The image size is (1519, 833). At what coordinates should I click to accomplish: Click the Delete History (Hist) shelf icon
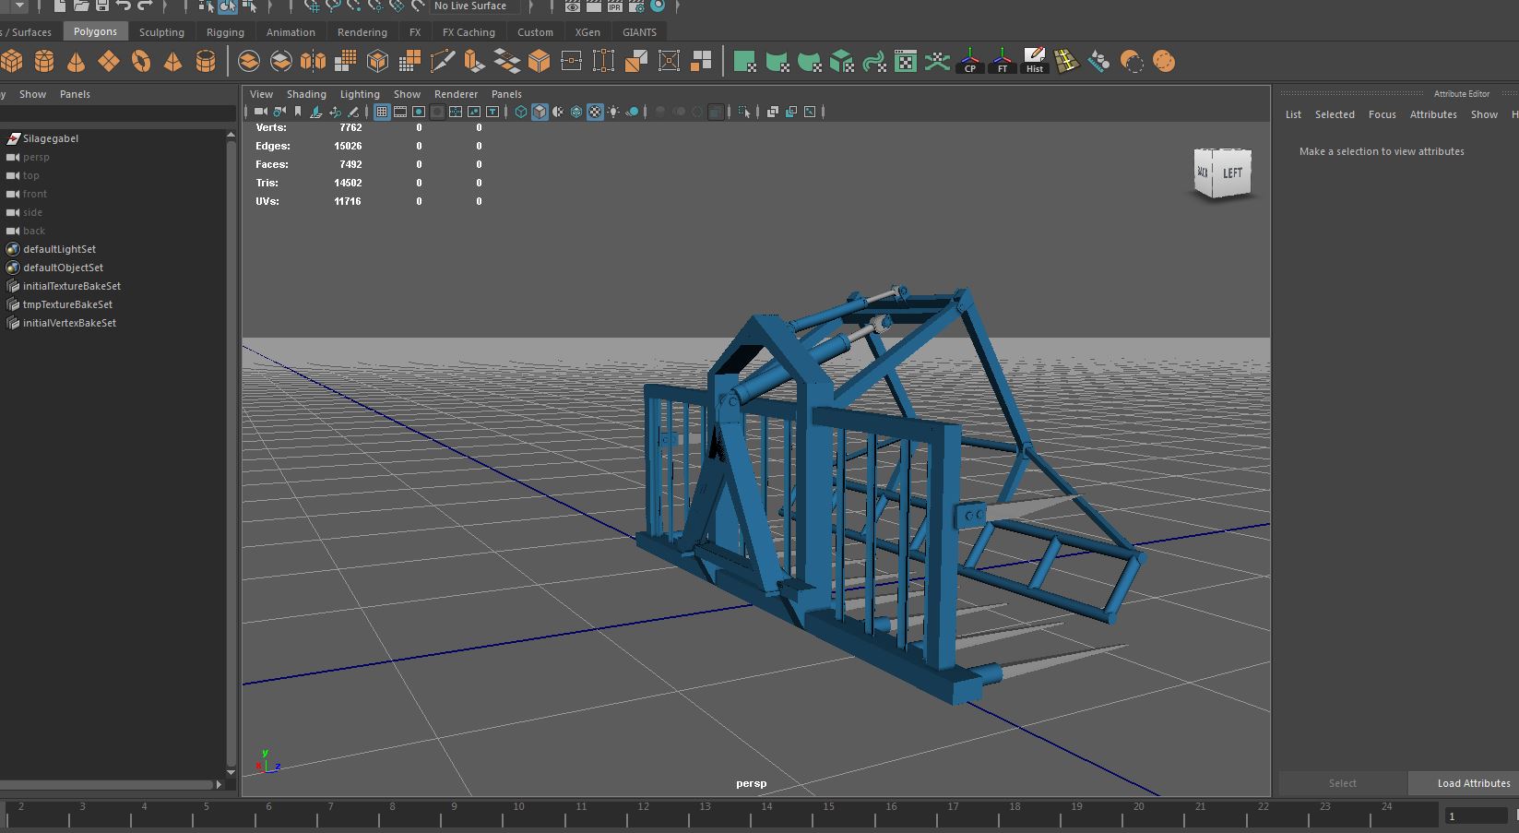point(1035,62)
